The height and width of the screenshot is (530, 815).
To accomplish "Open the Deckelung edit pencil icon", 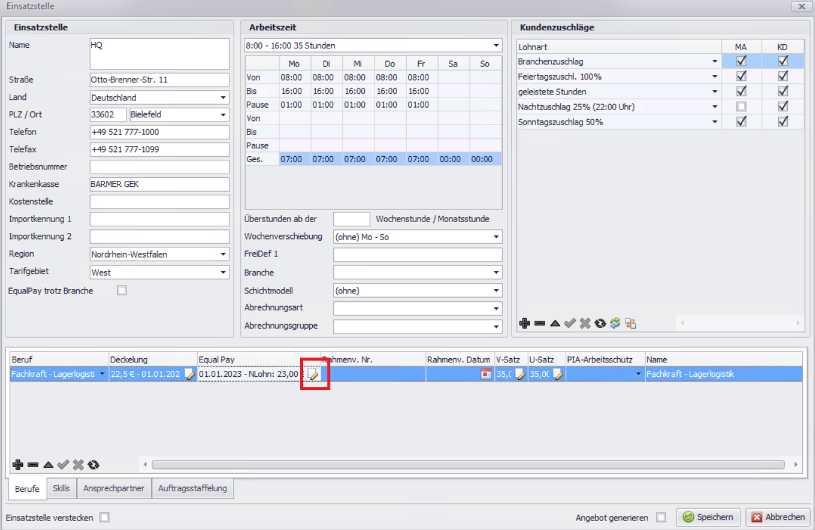I will [x=190, y=375].
